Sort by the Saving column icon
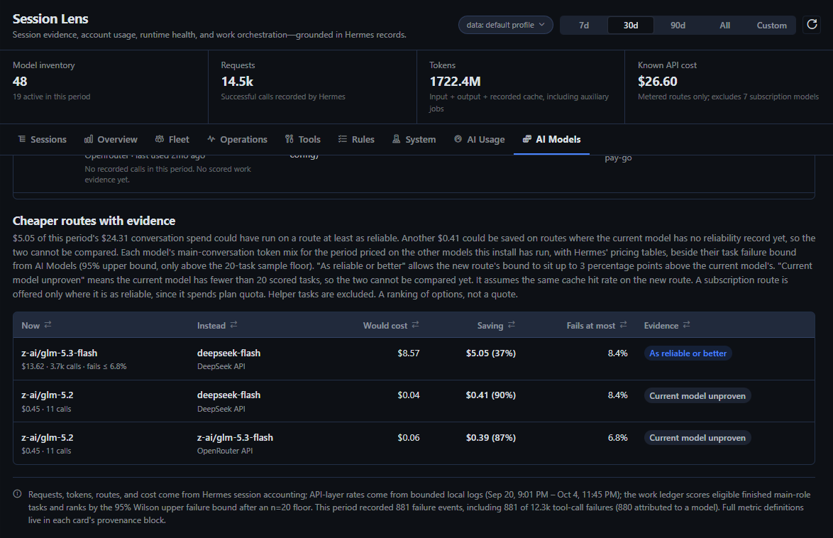Screen dimensions: 833x538 512,325
